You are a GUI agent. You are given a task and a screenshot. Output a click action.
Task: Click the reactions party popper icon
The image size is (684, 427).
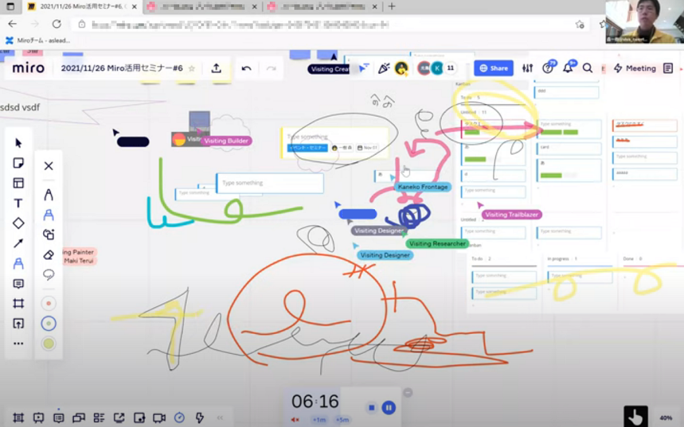(x=383, y=68)
